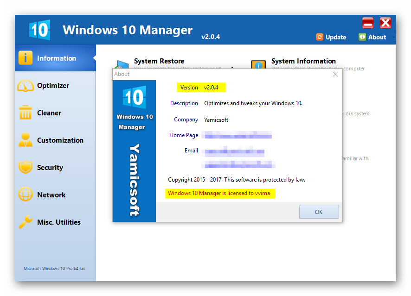Click the 'licensed to vvima' text
Image resolution: width=411 pixels, height=296 pixels.
click(220, 193)
